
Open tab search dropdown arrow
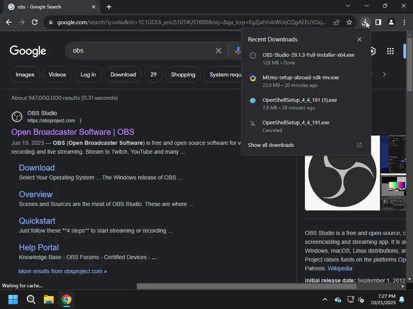[x=348, y=6]
